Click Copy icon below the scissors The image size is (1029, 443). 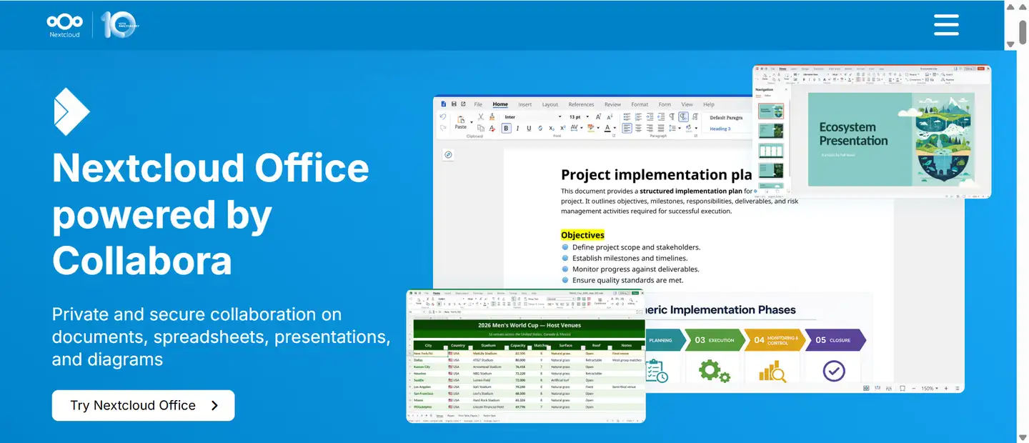(481, 128)
